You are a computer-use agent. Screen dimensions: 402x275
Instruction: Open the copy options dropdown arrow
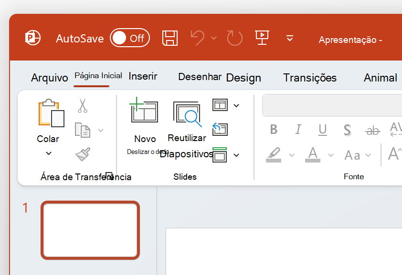point(100,131)
